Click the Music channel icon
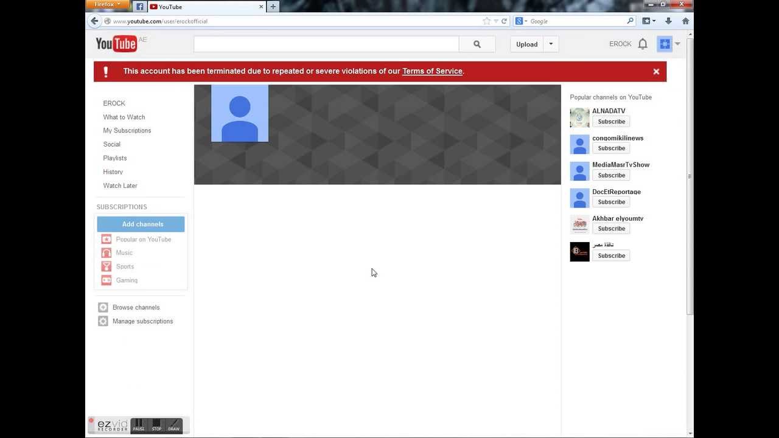Screen dimensions: 779x438 (x=107, y=252)
